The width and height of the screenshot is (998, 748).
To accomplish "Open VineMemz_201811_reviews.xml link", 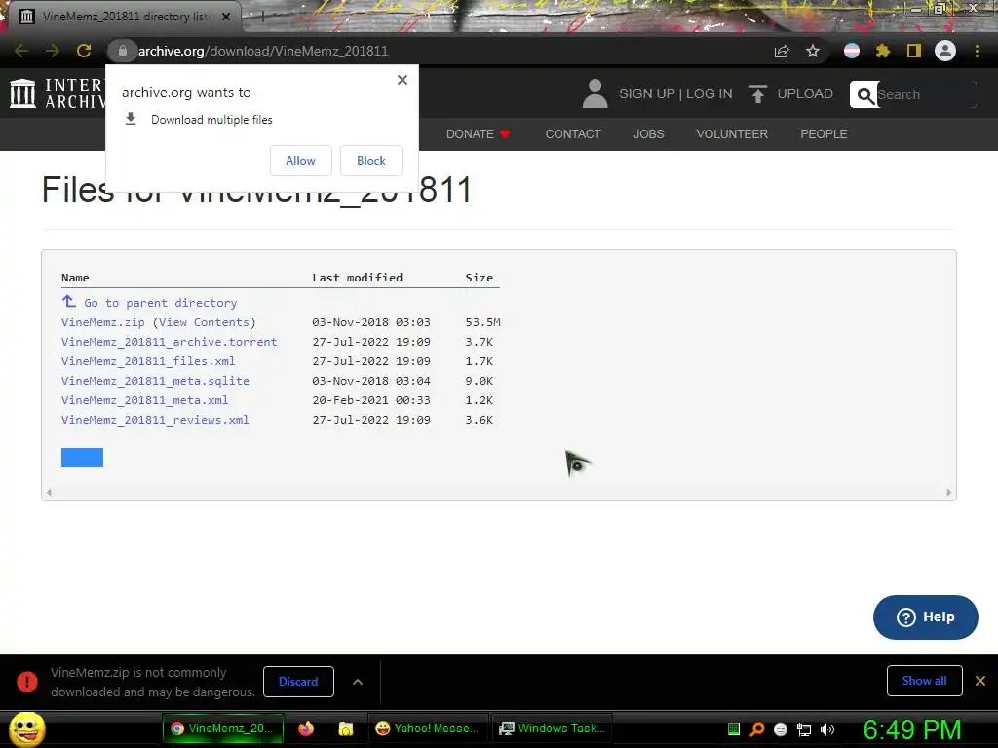I will click(155, 420).
